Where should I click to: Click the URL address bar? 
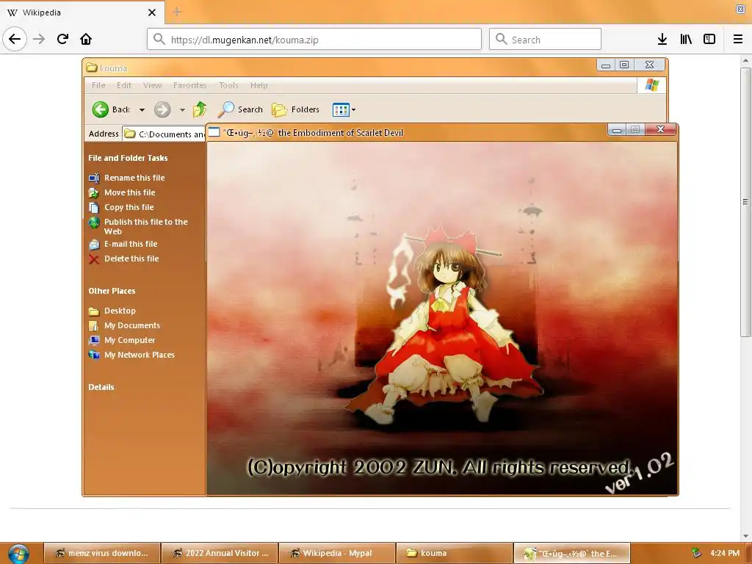(314, 40)
